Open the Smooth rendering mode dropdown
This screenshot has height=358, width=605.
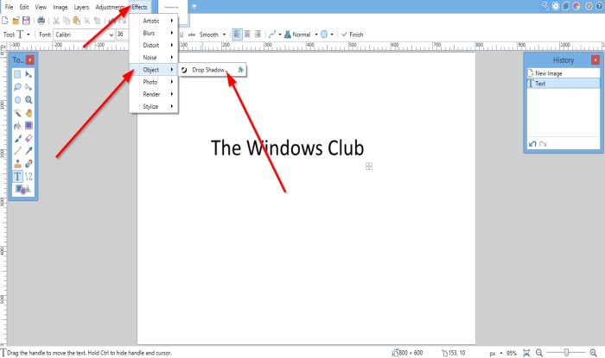[x=224, y=35]
